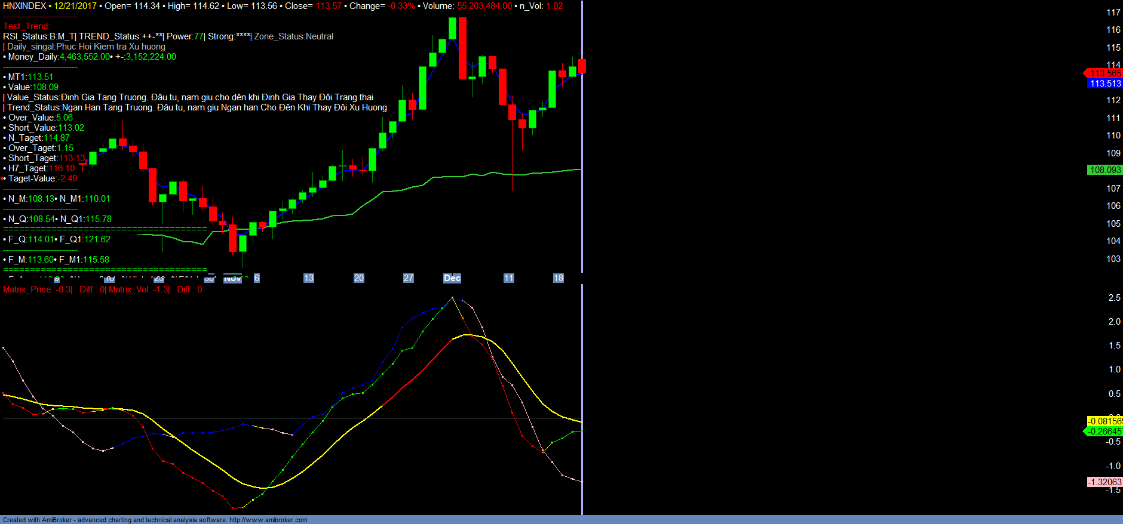Click the blue 113.513 price tag

click(x=1104, y=84)
